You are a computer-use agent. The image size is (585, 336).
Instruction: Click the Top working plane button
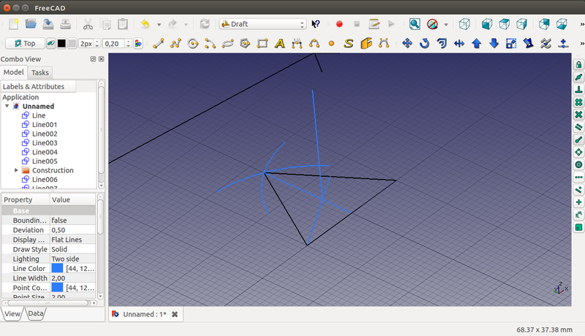point(24,43)
